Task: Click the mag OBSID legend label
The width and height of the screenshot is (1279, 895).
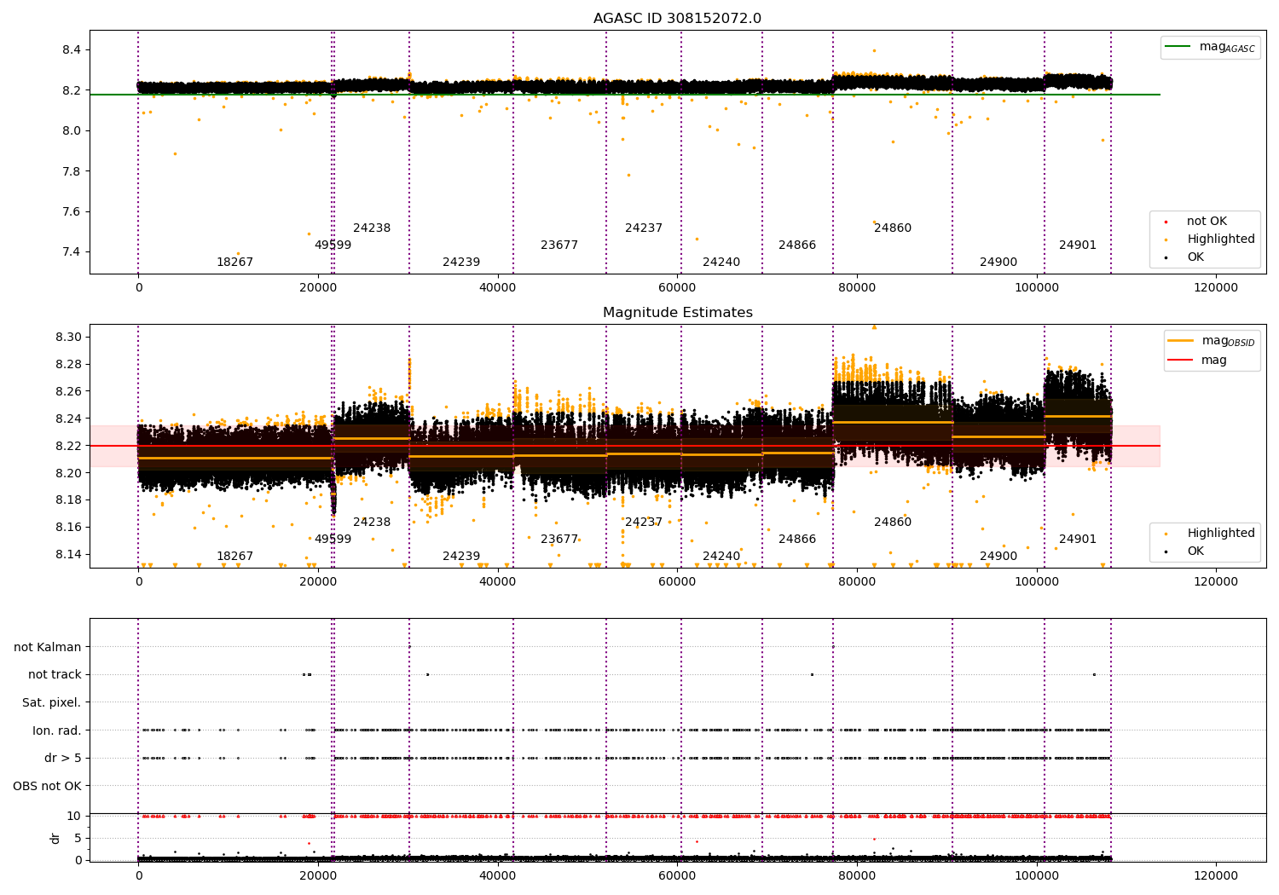Action: point(1228,341)
